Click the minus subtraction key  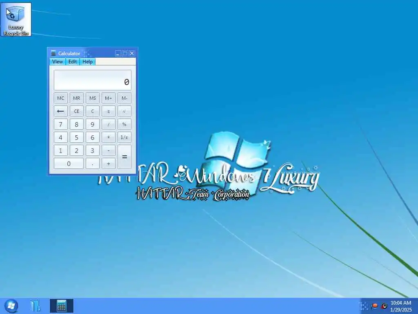109,150
